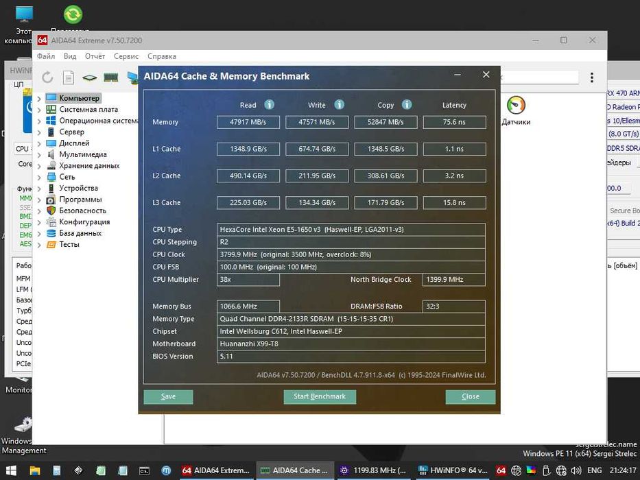Viewport: 640px width, 480px height.
Task: Click the CPU chip toolbar icon
Action: click(x=89, y=77)
